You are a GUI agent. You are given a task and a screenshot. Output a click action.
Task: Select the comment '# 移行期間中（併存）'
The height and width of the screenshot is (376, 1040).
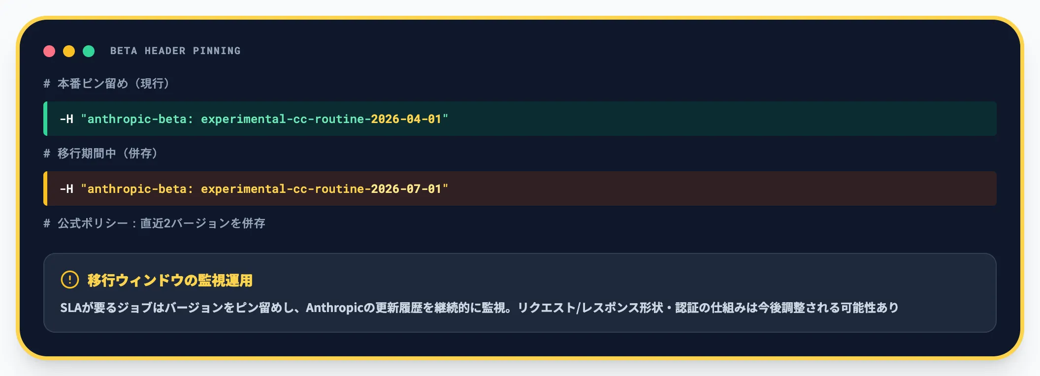point(100,154)
